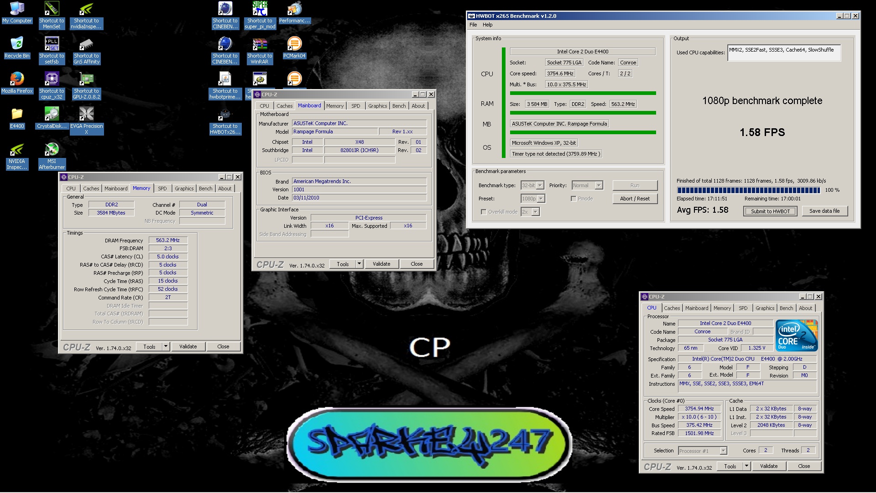The image size is (876, 493).
Task: Select the Shortcut to MemSet icon
Action: tap(52, 16)
